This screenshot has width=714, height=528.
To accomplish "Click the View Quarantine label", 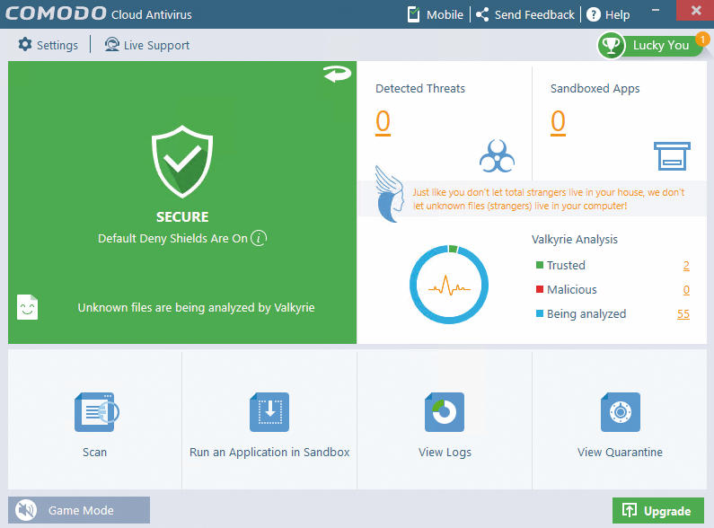I will click(x=621, y=452).
